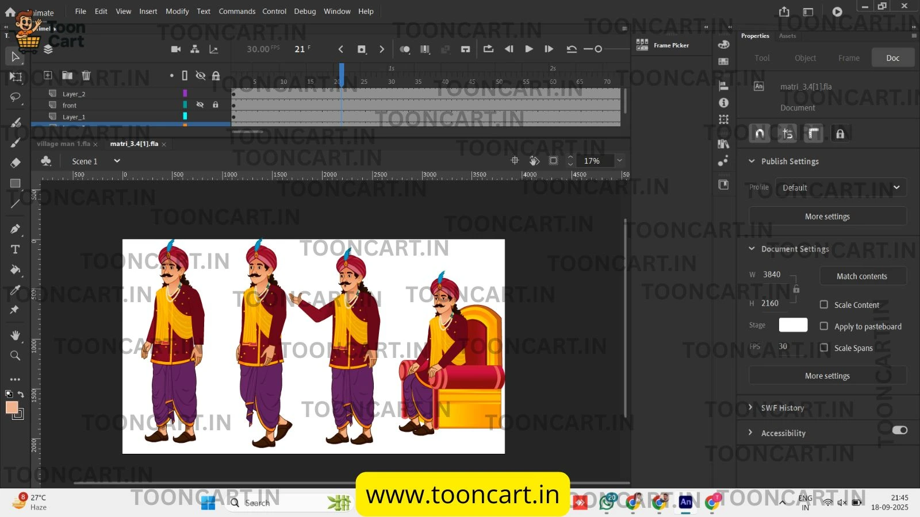Click the Match contents button
This screenshot has width=920, height=517.
click(x=861, y=276)
